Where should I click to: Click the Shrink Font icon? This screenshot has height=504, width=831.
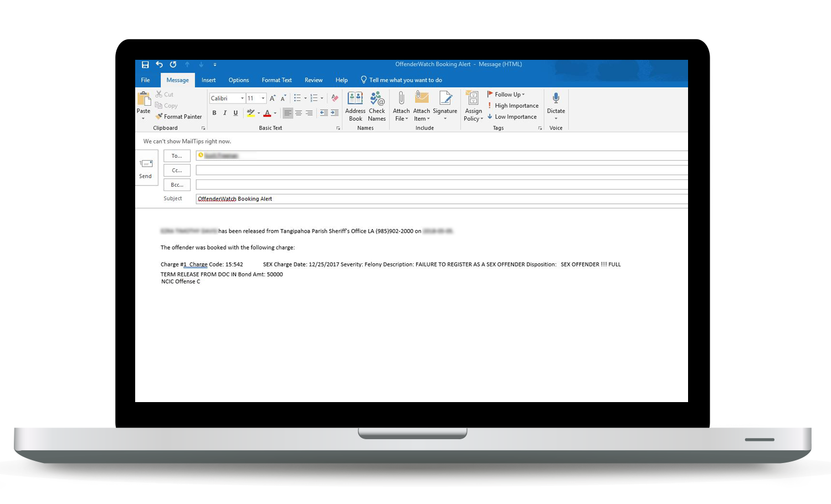[x=283, y=99]
